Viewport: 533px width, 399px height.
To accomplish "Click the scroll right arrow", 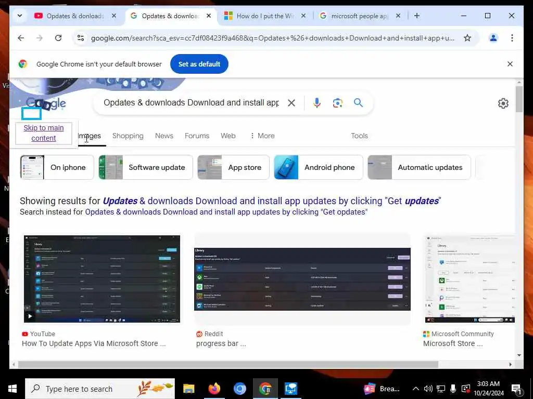I will pos(510,364).
